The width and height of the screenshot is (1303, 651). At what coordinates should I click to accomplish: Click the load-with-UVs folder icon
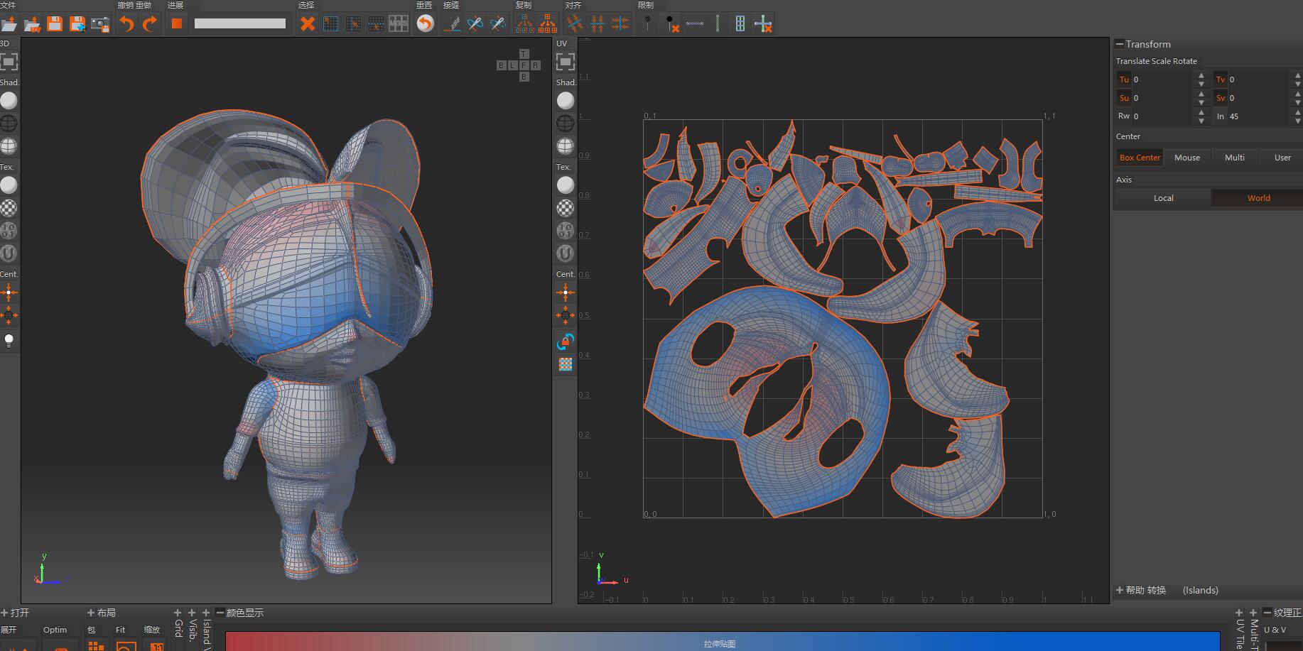tap(32, 24)
